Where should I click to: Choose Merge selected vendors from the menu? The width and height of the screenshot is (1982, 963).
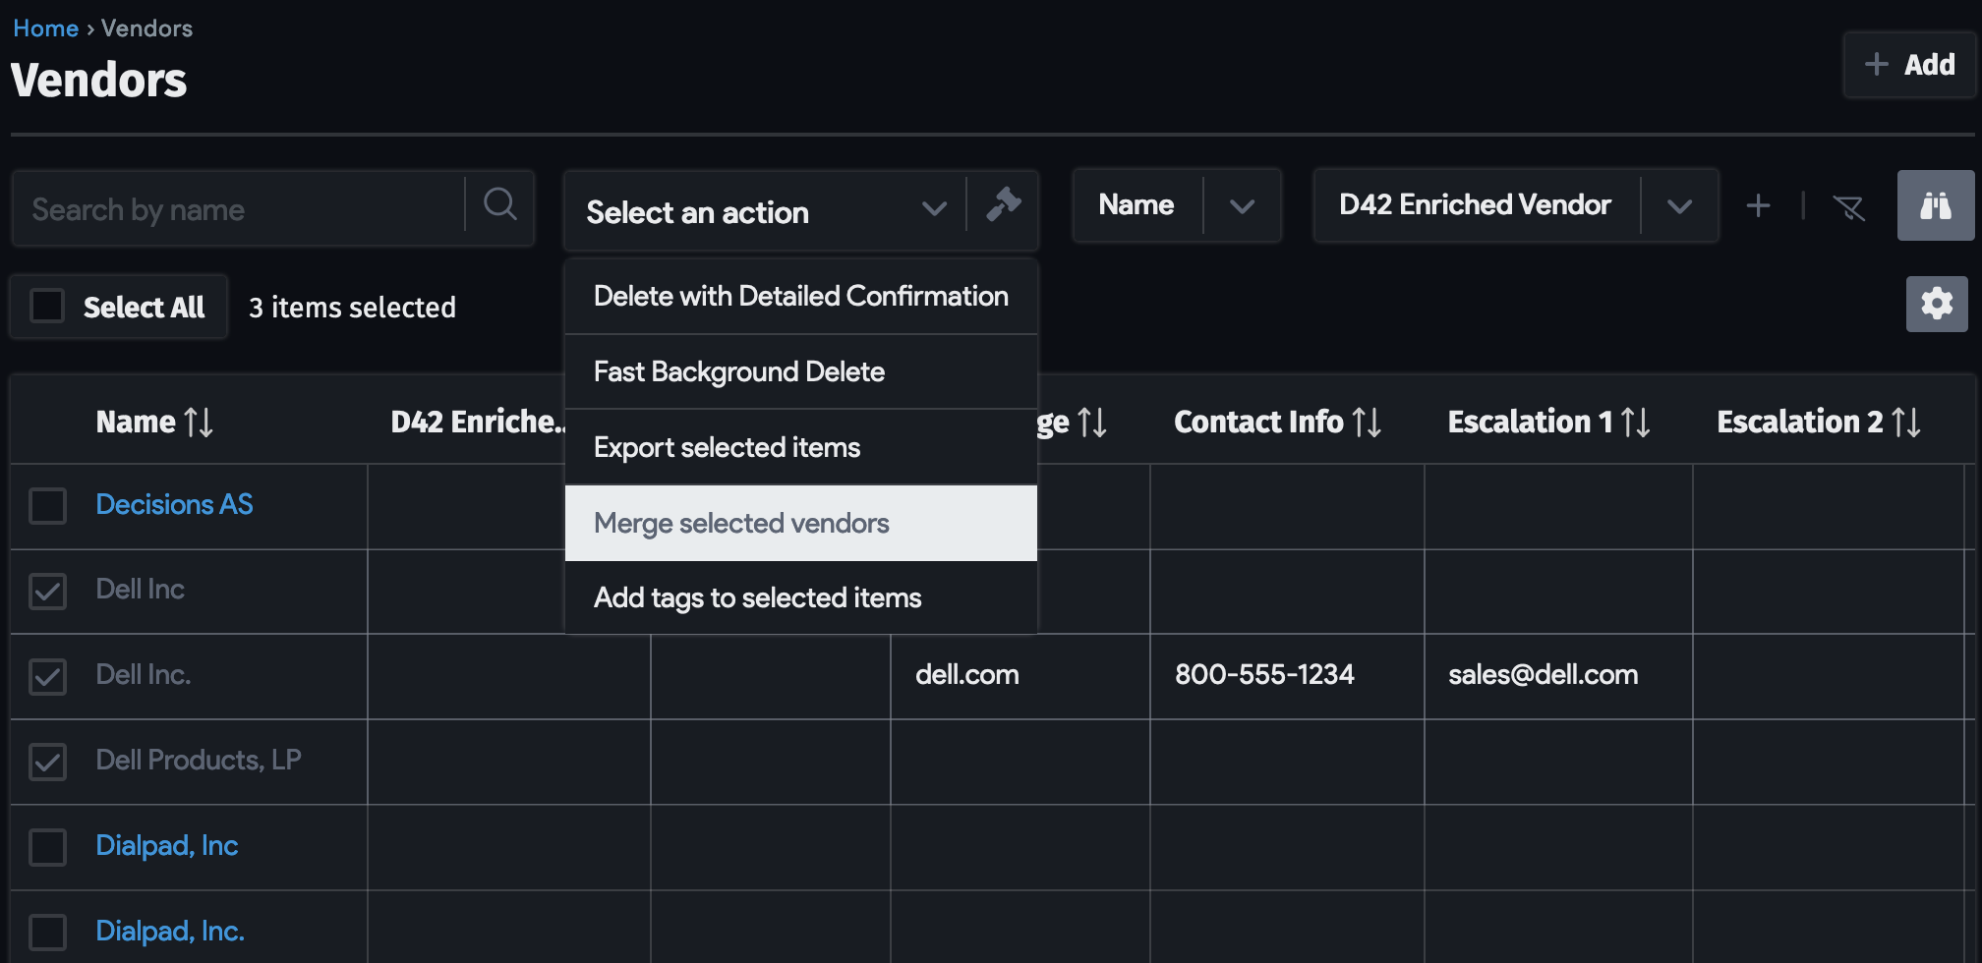pos(740,523)
